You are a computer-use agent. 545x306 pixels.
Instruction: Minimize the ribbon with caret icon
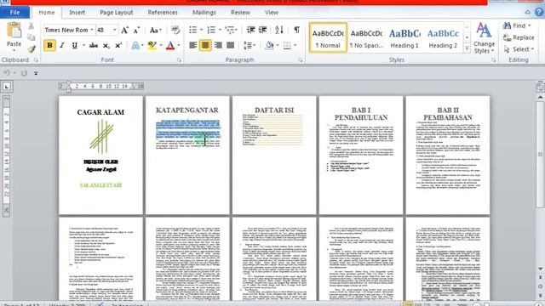point(528,12)
